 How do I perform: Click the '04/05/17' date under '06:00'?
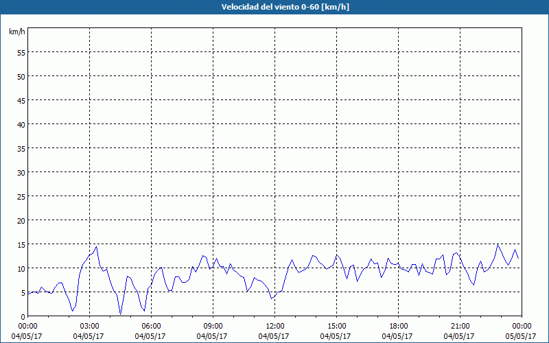pos(150,336)
